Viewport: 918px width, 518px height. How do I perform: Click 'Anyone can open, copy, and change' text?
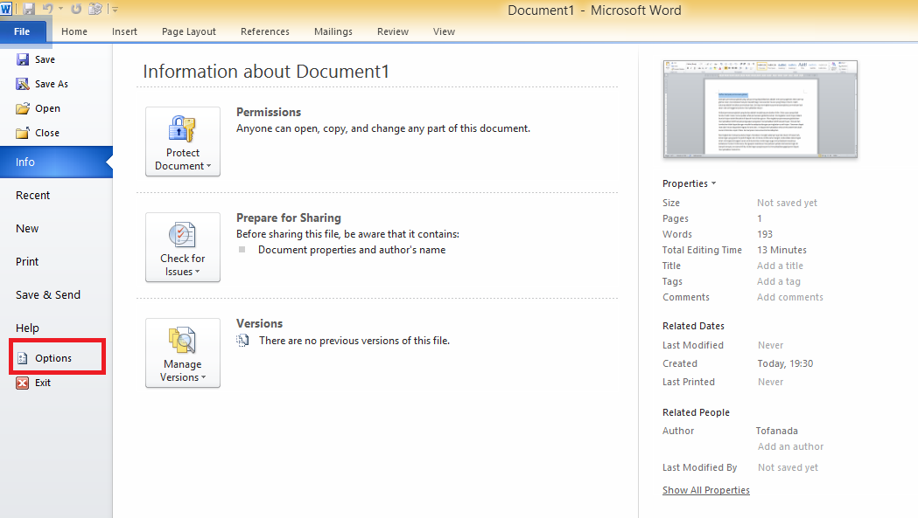tap(383, 128)
